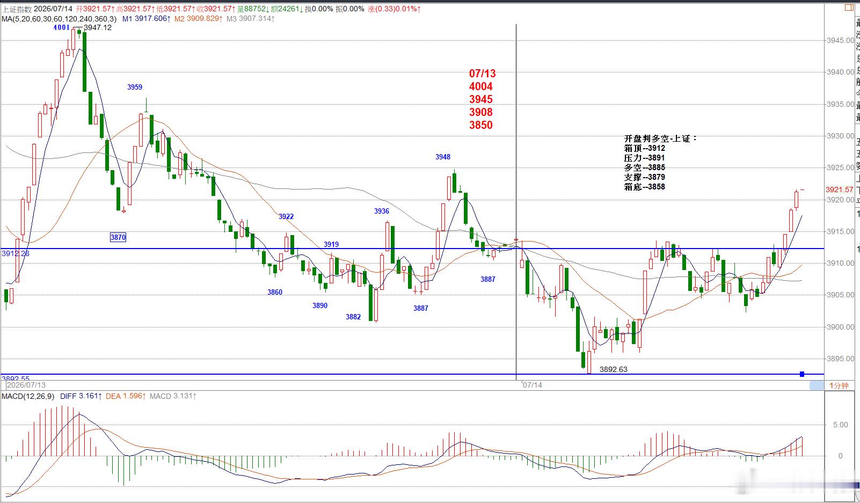
Task: Select the square handle on the 3892.55 line
Action: [x=802, y=374]
